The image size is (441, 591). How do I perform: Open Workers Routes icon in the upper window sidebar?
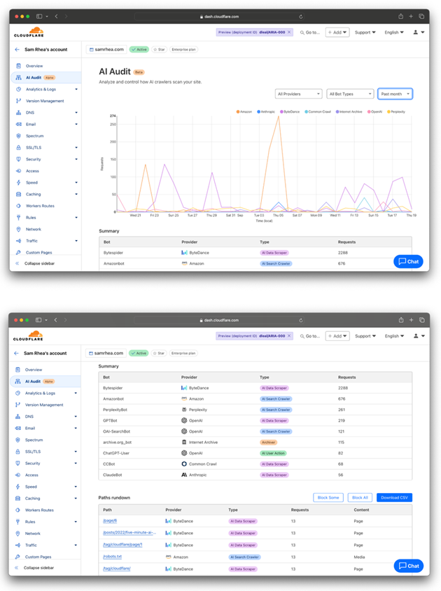(18, 206)
